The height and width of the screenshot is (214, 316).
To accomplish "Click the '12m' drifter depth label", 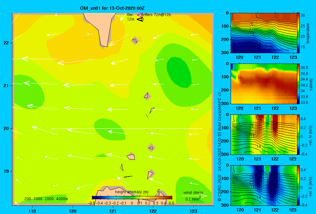I will 131,19.
